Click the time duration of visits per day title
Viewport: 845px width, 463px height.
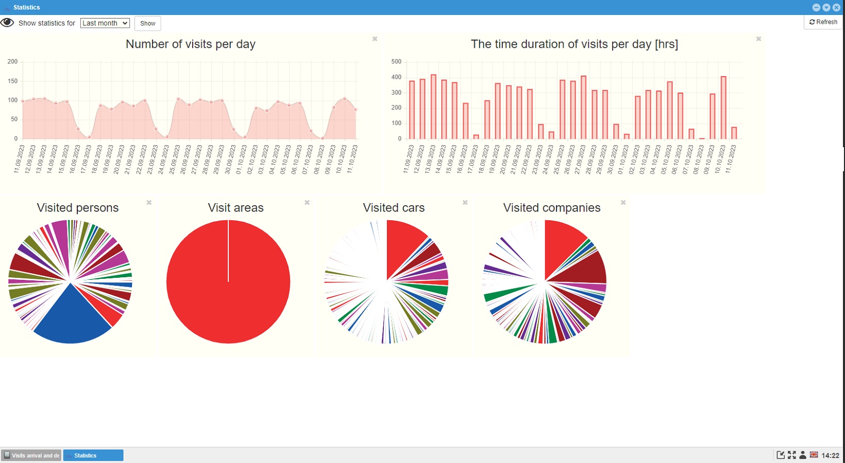[x=574, y=44]
